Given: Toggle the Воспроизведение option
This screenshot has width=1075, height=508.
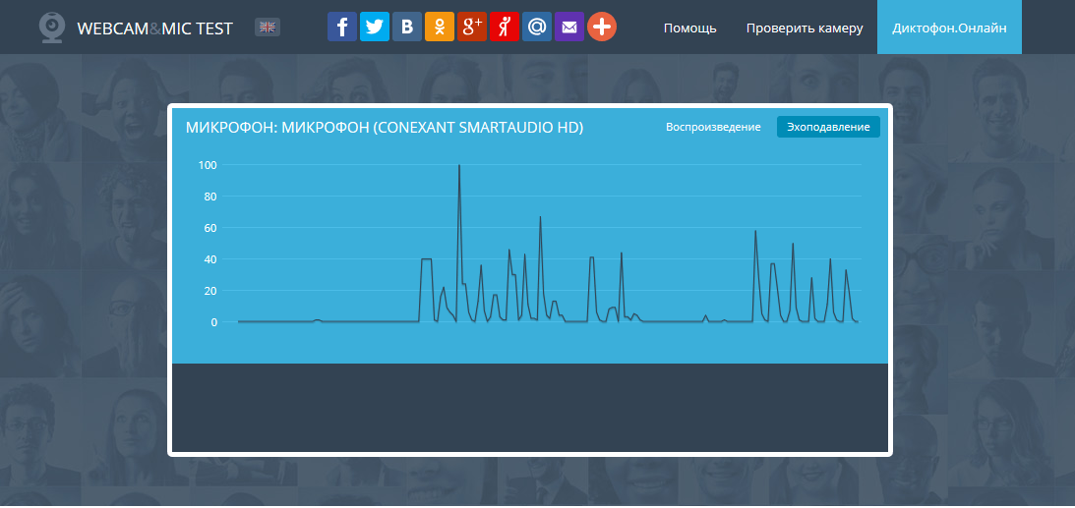Looking at the screenshot, I should coord(713,128).
